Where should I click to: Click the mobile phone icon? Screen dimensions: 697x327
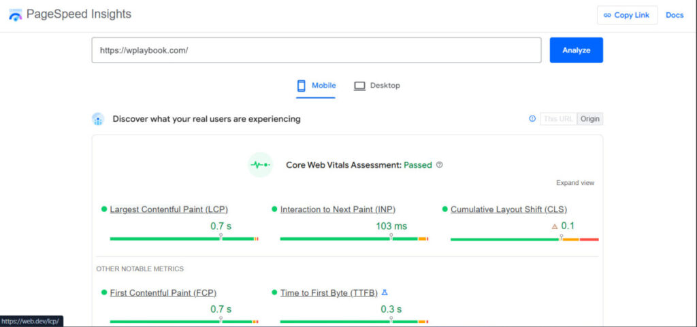302,86
